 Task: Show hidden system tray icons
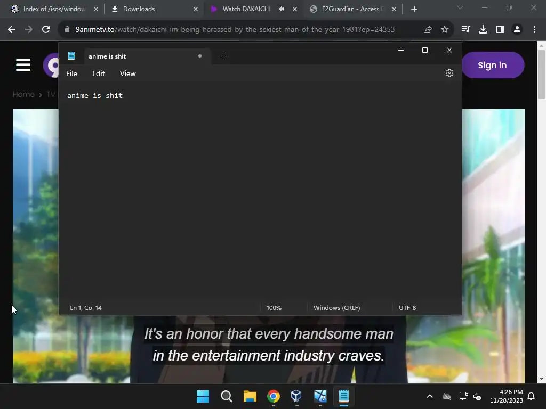coord(430,396)
